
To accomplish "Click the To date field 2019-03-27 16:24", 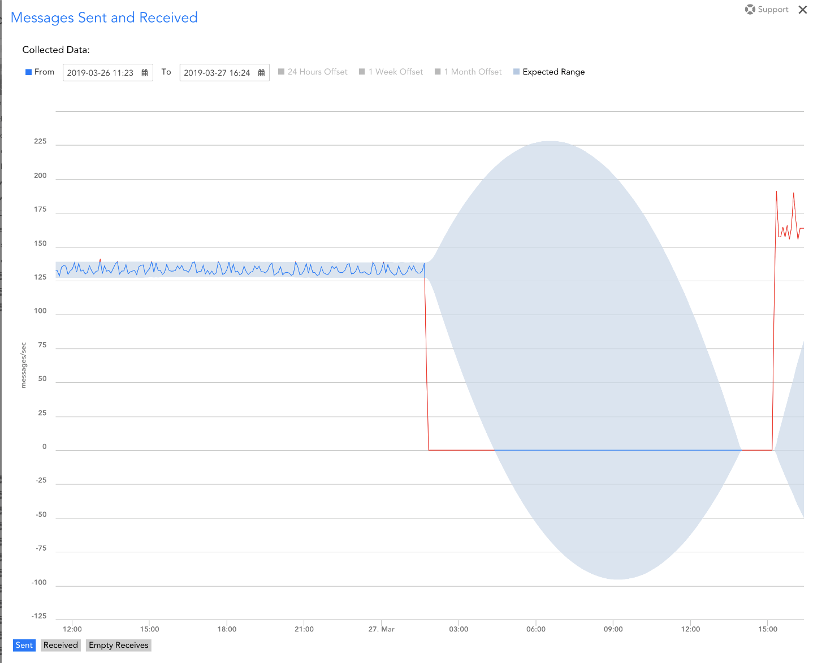I will (224, 73).
